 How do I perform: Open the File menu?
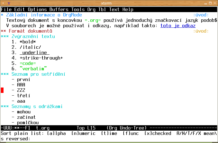(6, 9)
